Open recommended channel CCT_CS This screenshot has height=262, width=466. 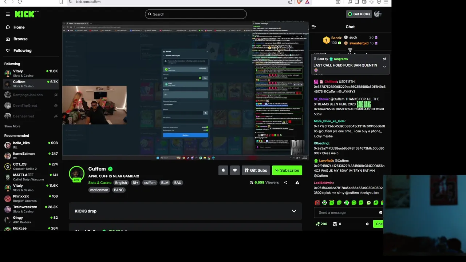point(31,166)
